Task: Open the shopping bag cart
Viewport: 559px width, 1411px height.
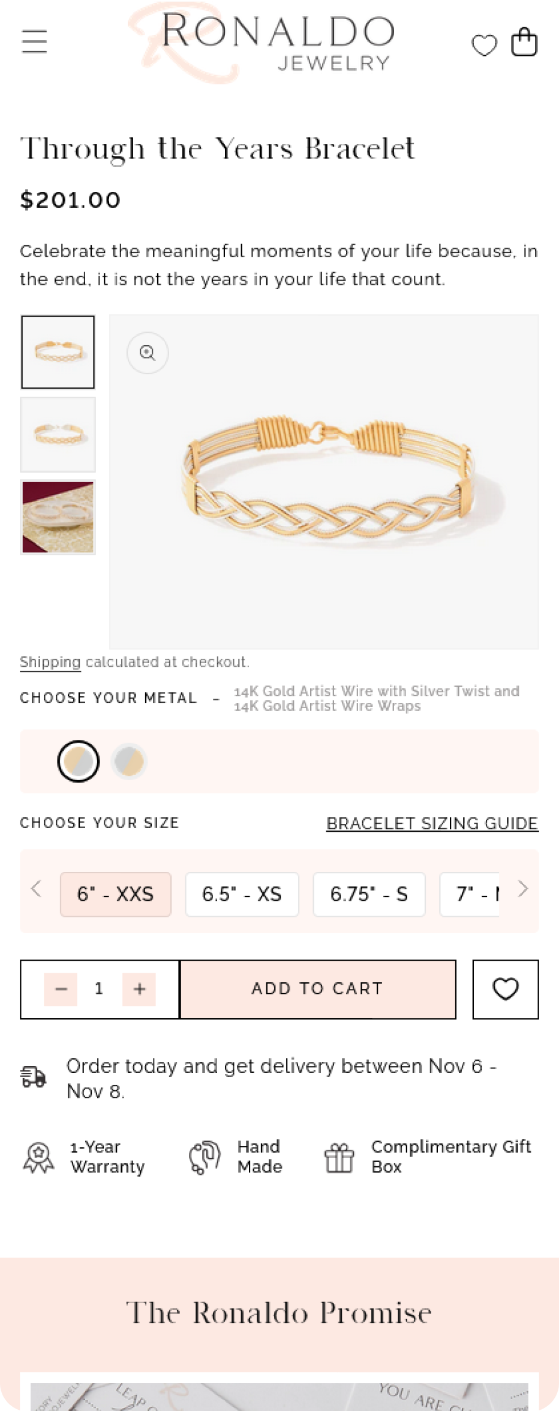Action: click(524, 42)
